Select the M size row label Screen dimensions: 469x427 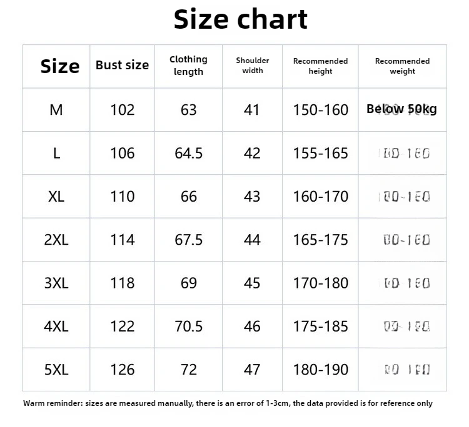56,110
